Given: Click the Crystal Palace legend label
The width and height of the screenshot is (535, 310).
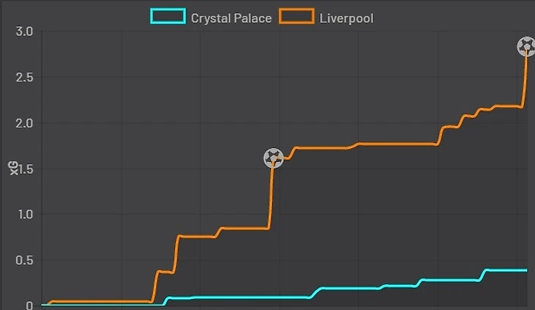Looking at the screenshot, I should click(x=231, y=18).
